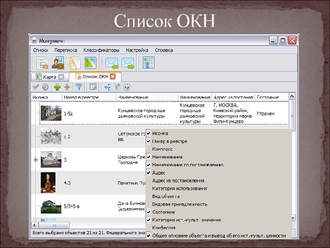This screenshot has height=248, width=330.
Task: Click the church thumbnail of row 3
Action: point(51,159)
